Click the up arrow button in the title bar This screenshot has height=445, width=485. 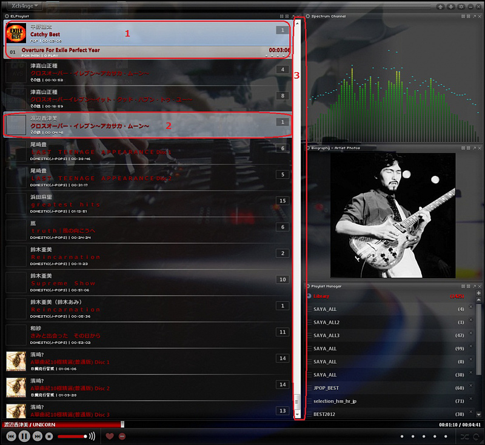click(441, 7)
